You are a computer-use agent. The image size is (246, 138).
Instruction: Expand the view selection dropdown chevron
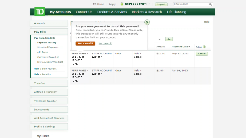(x=160, y=39)
